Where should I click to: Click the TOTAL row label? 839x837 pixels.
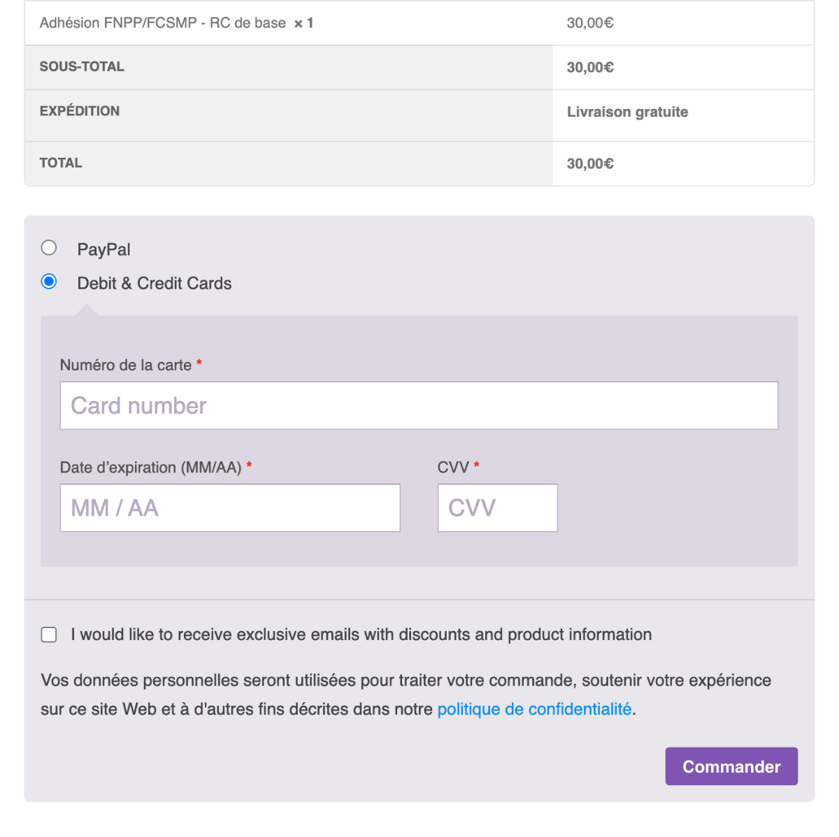click(x=61, y=163)
